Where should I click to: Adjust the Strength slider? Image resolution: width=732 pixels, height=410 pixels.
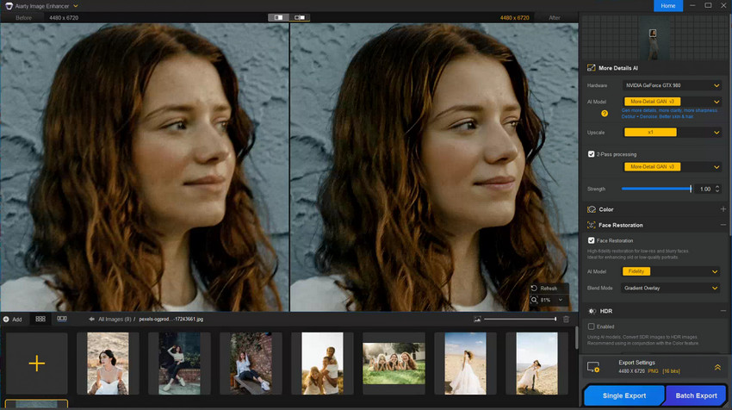click(656, 189)
